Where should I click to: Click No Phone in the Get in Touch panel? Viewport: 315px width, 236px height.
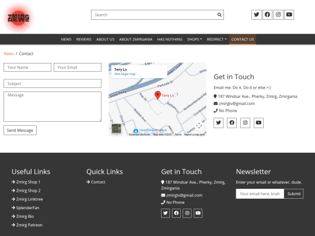coord(228,111)
